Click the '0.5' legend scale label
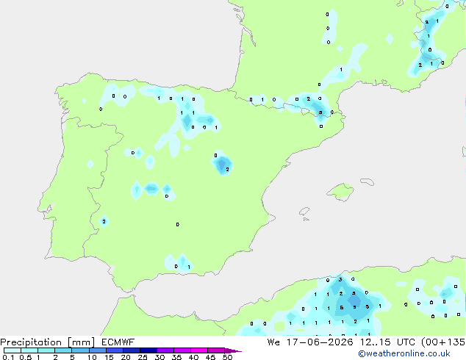This screenshot has height=360, width=466. pos(26,357)
